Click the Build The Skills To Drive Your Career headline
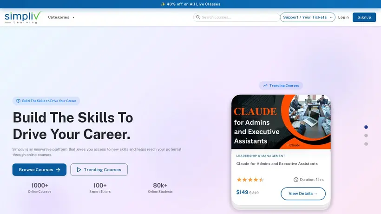 coord(73,126)
